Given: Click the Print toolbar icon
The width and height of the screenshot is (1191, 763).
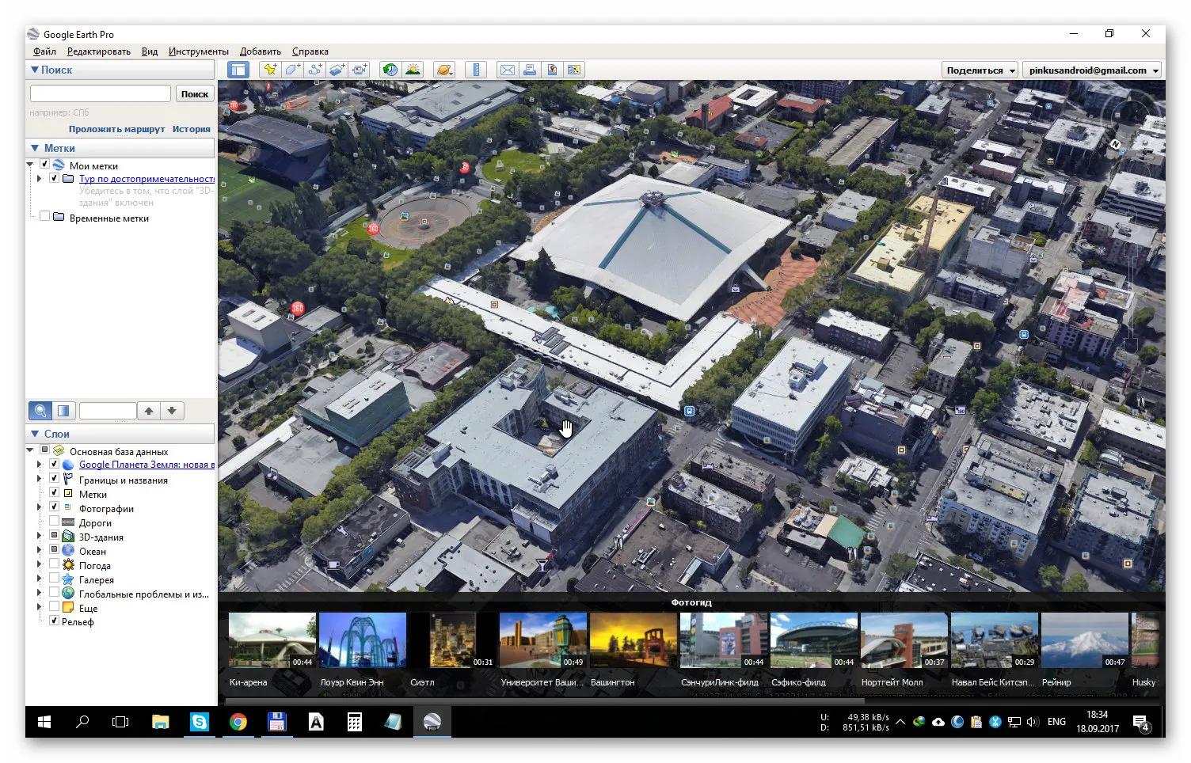Looking at the screenshot, I should pos(530,70).
